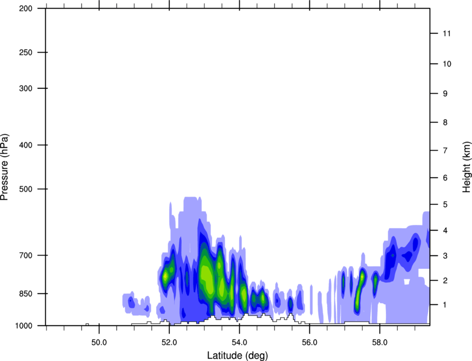
Task: Click the 54.0 latitude tick label
Action: (240, 343)
